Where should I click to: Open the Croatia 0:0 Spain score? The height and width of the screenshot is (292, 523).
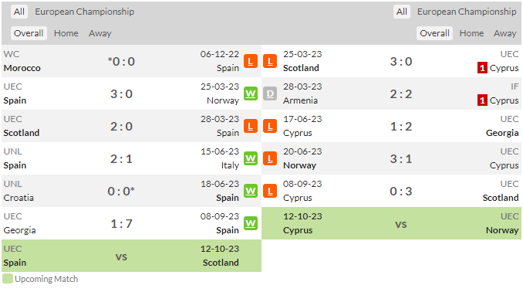point(121,191)
